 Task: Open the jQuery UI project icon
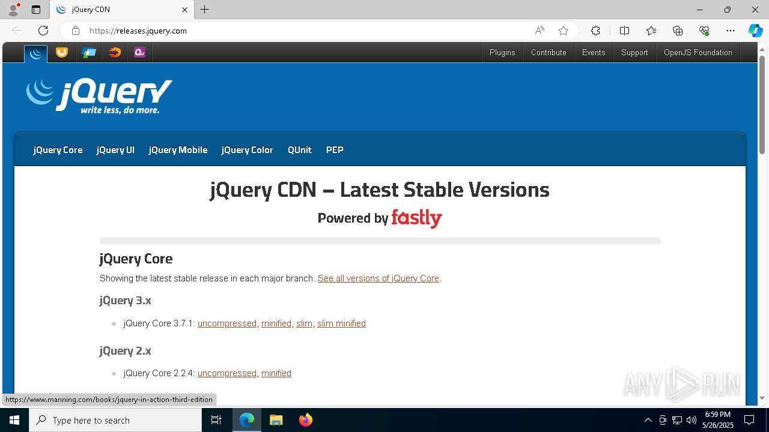click(61, 52)
